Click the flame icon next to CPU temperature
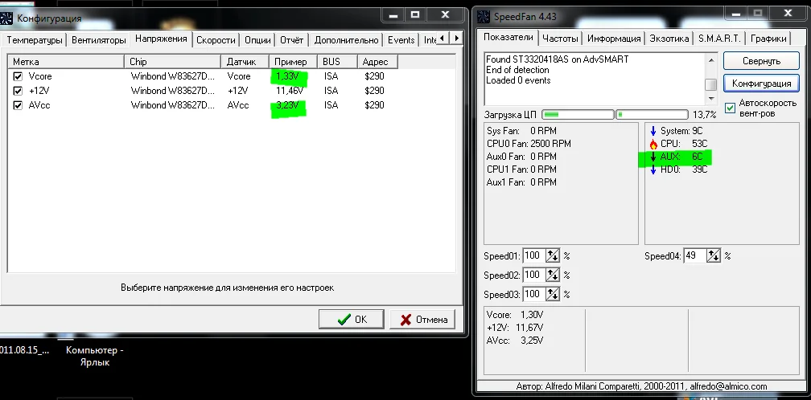 tap(653, 144)
